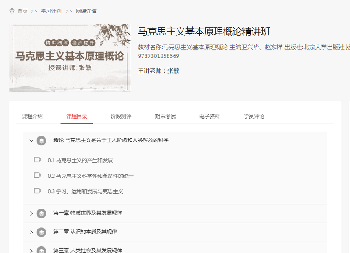The width and height of the screenshot is (350, 253).
Task: Click 网课详情 breadcrumb text
Action: 86,11
